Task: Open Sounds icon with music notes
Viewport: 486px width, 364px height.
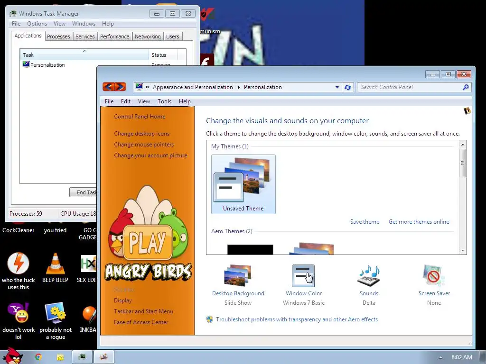Action: click(369, 275)
